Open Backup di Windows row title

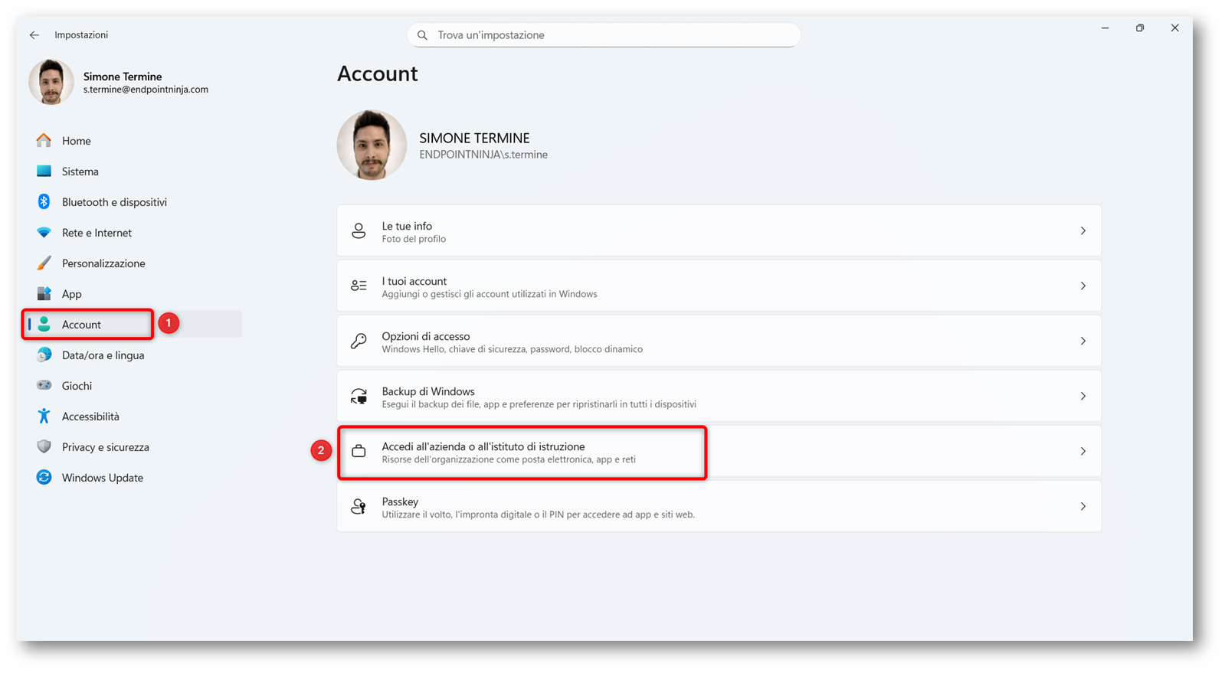coord(428,391)
